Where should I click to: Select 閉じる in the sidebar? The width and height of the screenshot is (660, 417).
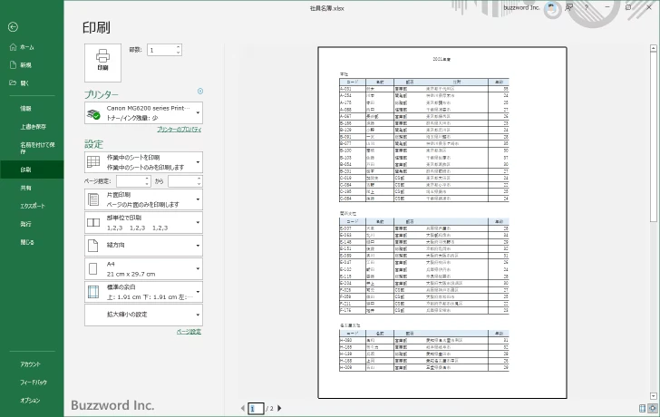[x=27, y=242]
